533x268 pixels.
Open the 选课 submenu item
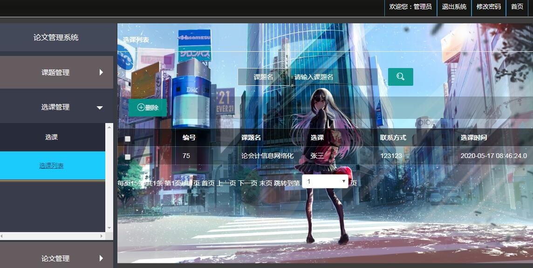pos(52,137)
